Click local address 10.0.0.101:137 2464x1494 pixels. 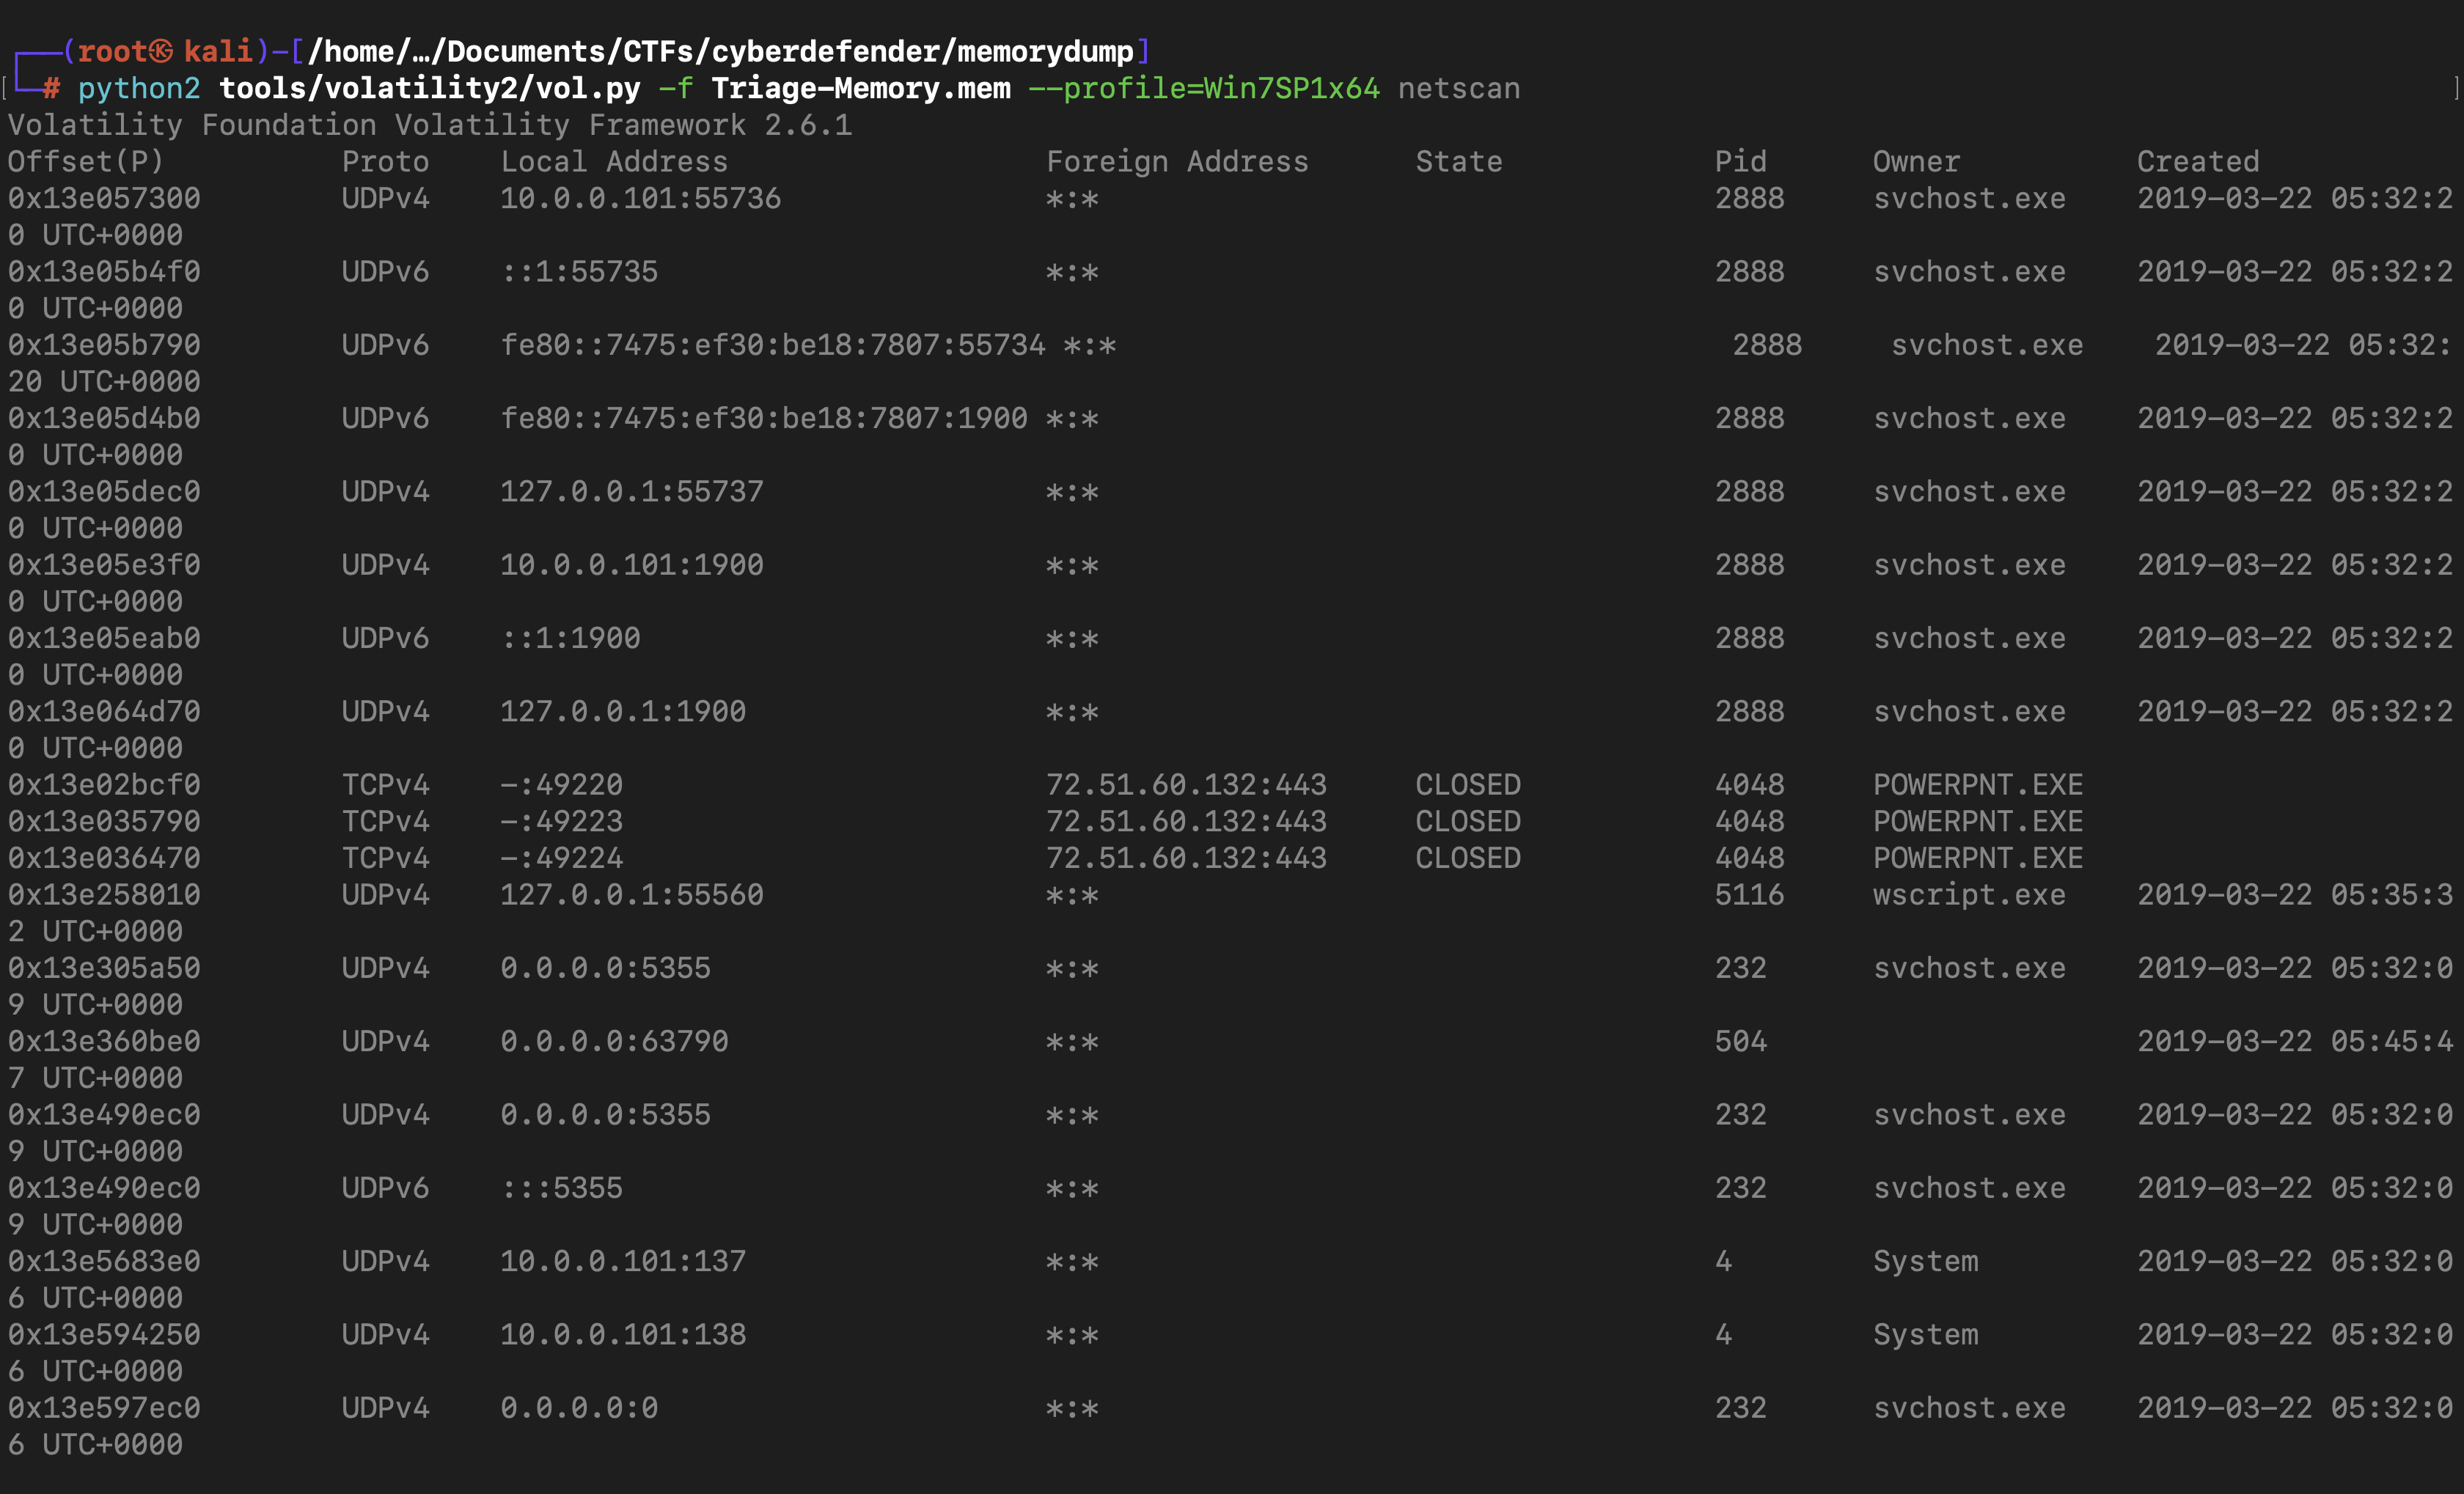tap(623, 1261)
